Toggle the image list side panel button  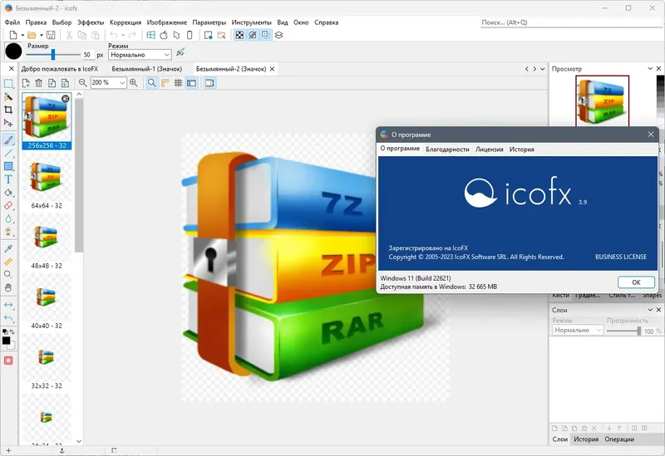click(x=192, y=83)
